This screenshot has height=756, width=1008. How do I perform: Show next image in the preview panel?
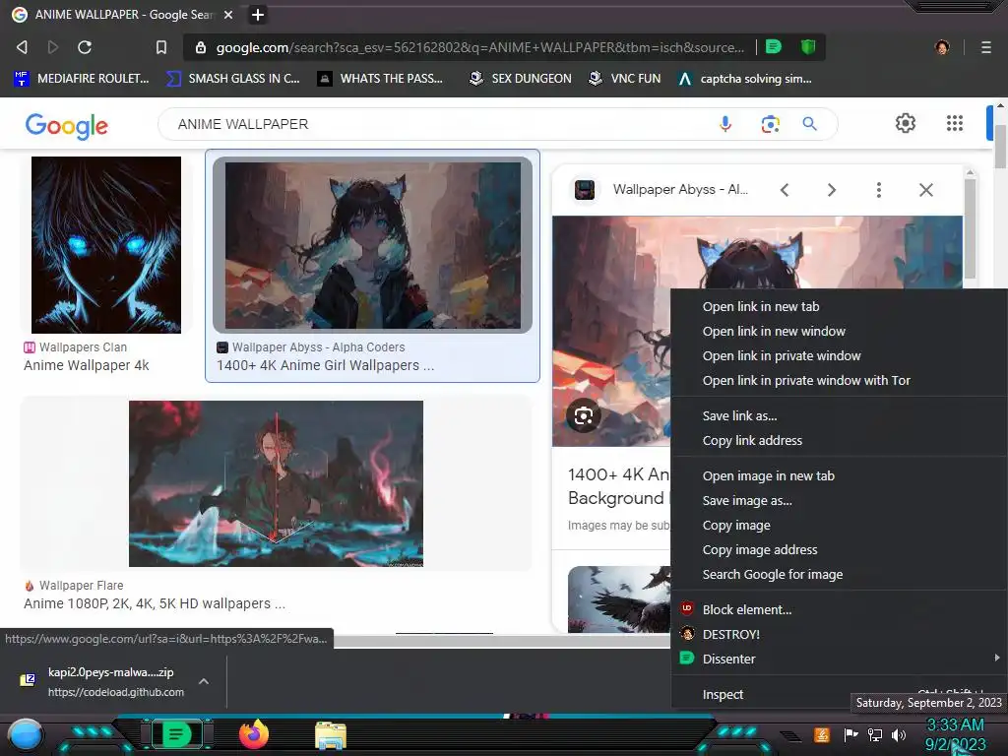[x=831, y=190]
